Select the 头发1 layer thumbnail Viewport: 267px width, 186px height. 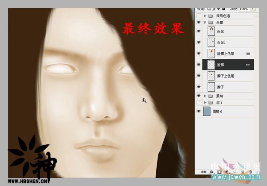(211, 43)
